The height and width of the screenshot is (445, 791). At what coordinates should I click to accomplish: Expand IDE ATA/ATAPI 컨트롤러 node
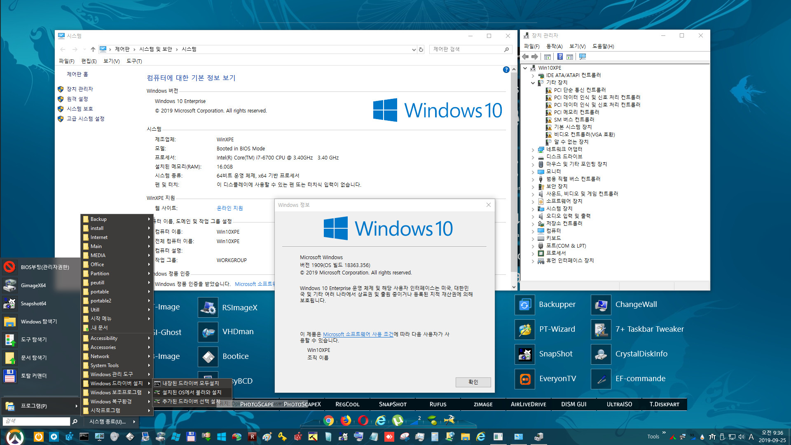point(533,75)
